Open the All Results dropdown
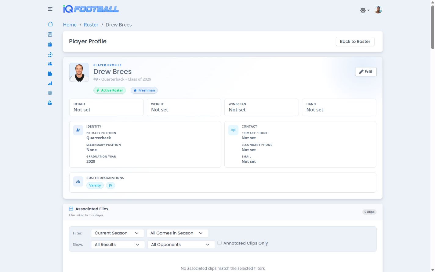The height and width of the screenshot is (272, 435). tap(118, 245)
